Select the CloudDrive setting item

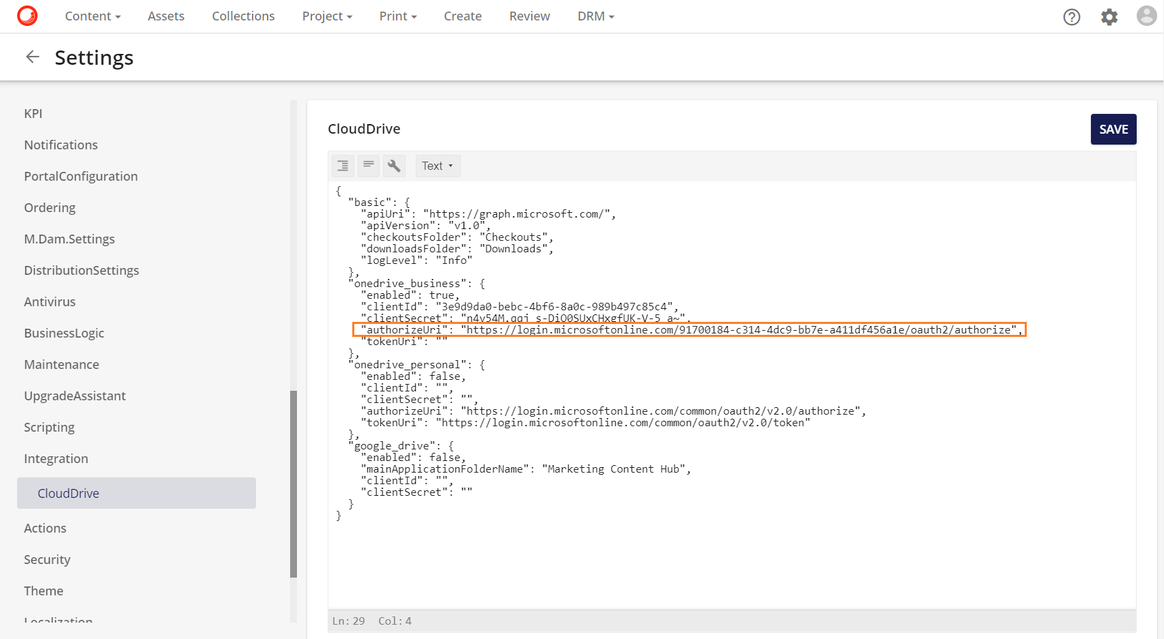[x=137, y=493]
